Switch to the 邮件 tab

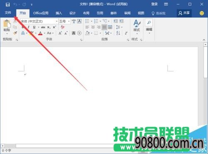pos(114,13)
